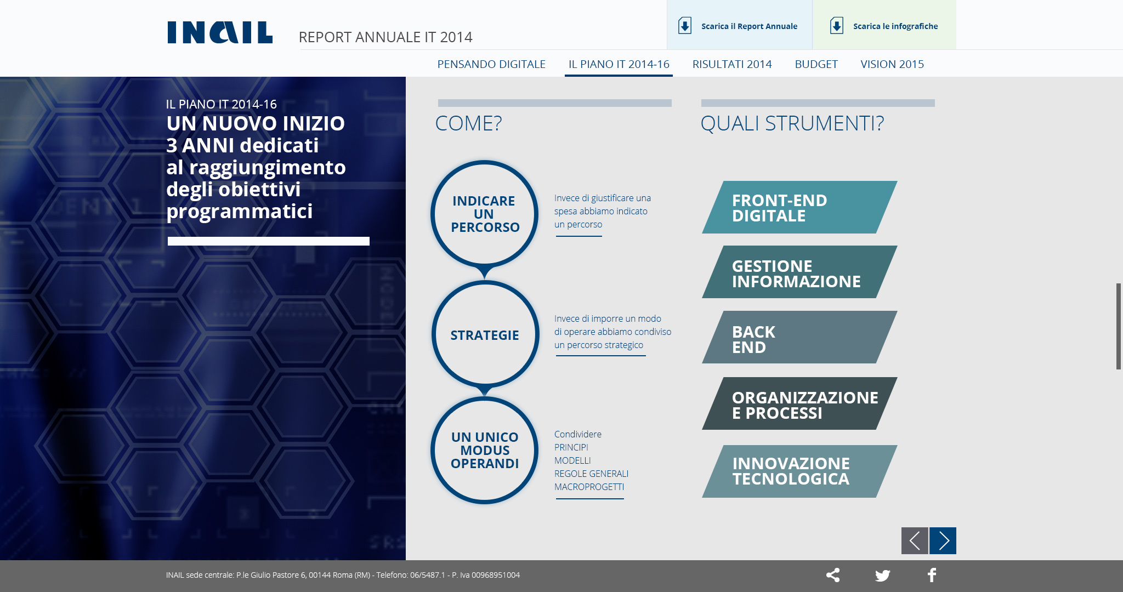The height and width of the screenshot is (592, 1123).
Task: Select the GESTIONE INFORMAZIONE banner
Action: click(x=799, y=272)
